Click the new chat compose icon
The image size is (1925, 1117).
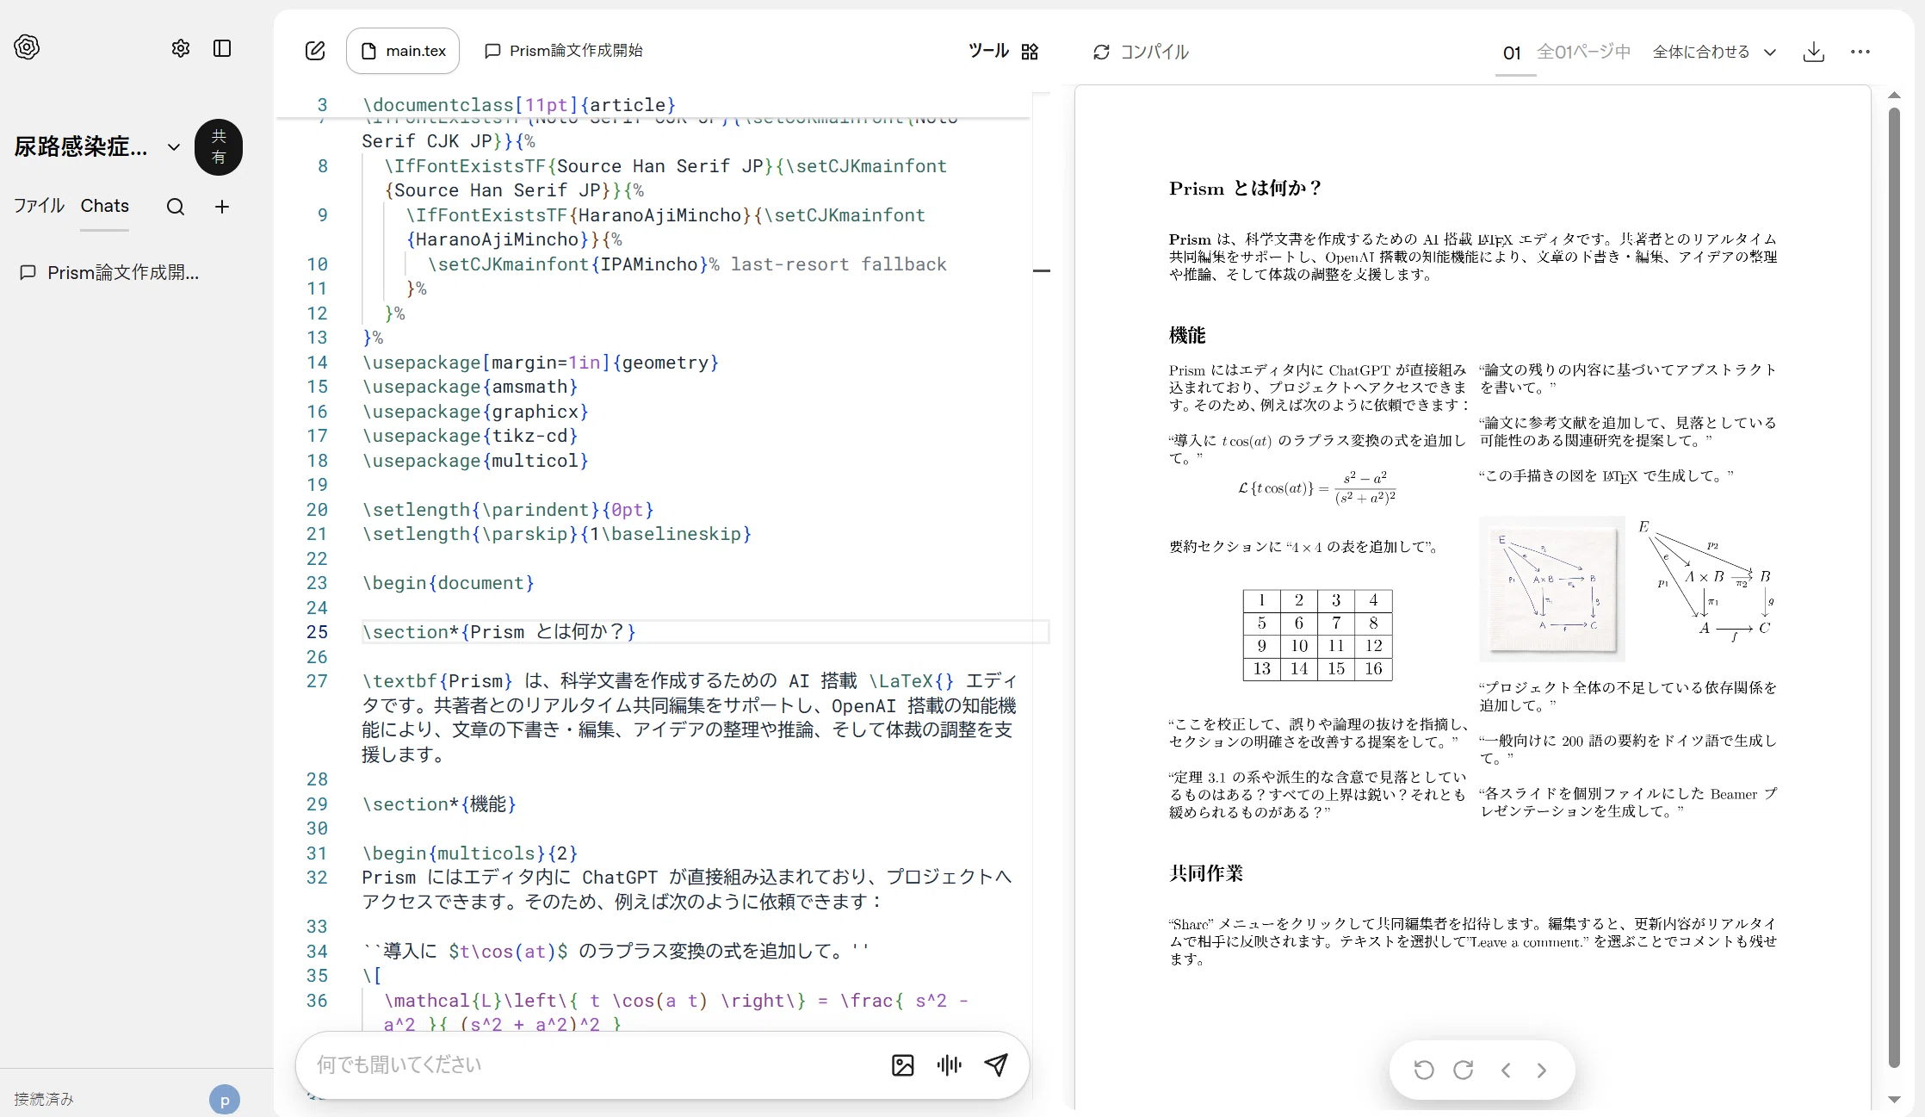(x=315, y=51)
